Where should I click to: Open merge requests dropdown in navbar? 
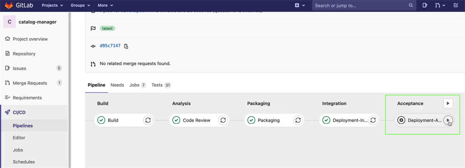click(440, 5)
